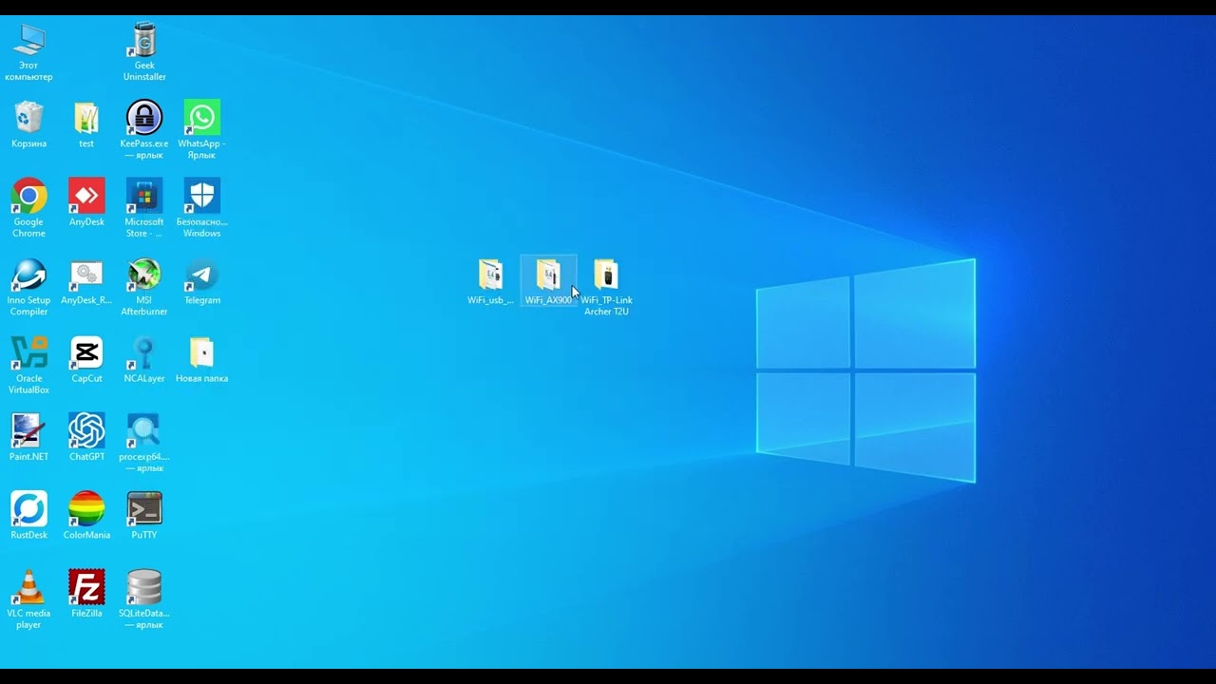1216x684 pixels.
Task: Select the Google Chrome icon
Action: (x=28, y=196)
